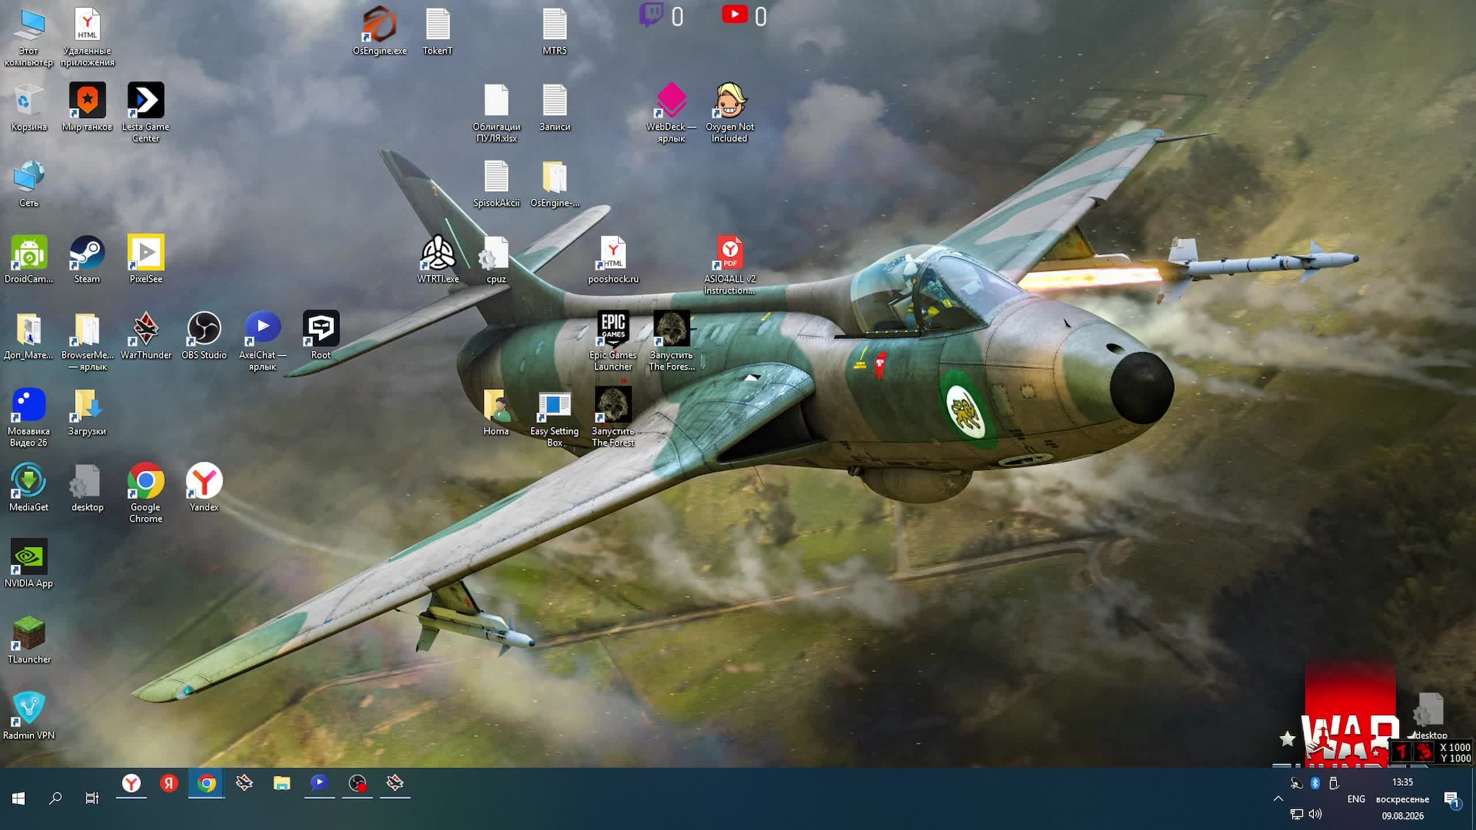Open Запустить The Forest beside Easy Setting Box
Screen dimensions: 1476x830
pos(613,417)
